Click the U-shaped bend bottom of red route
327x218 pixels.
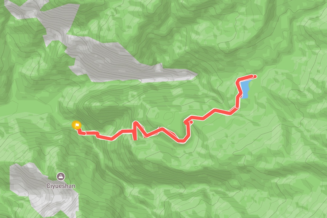pos(182,140)
